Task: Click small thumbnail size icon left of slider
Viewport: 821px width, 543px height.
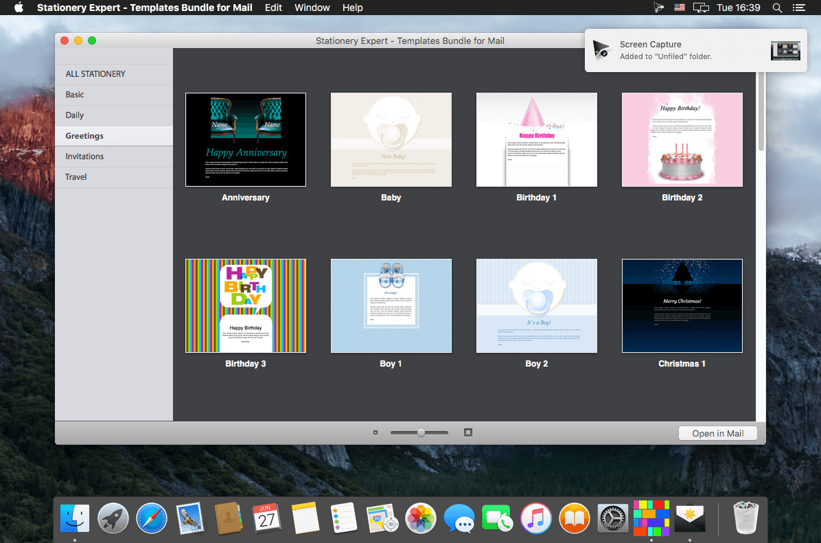Action: point(375,432)
